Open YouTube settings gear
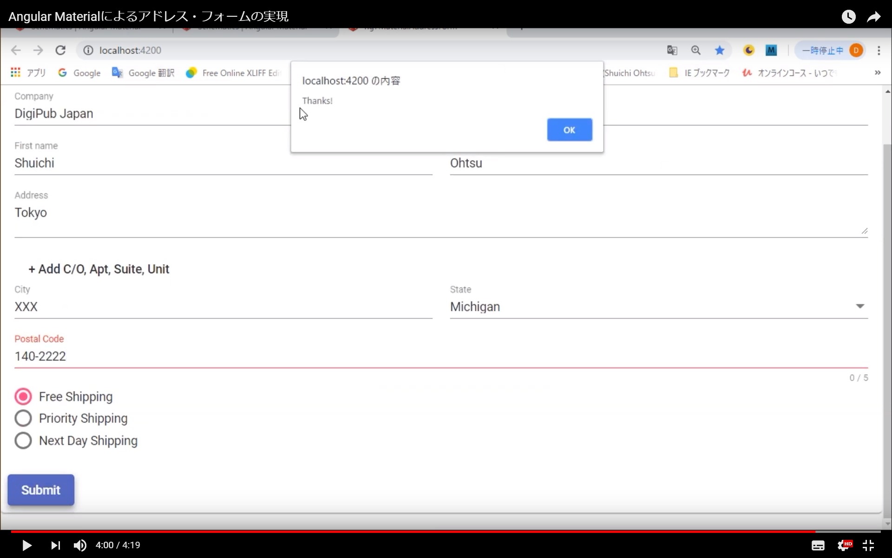This screenshot has width=892, height=558. [x=843, y=545]
